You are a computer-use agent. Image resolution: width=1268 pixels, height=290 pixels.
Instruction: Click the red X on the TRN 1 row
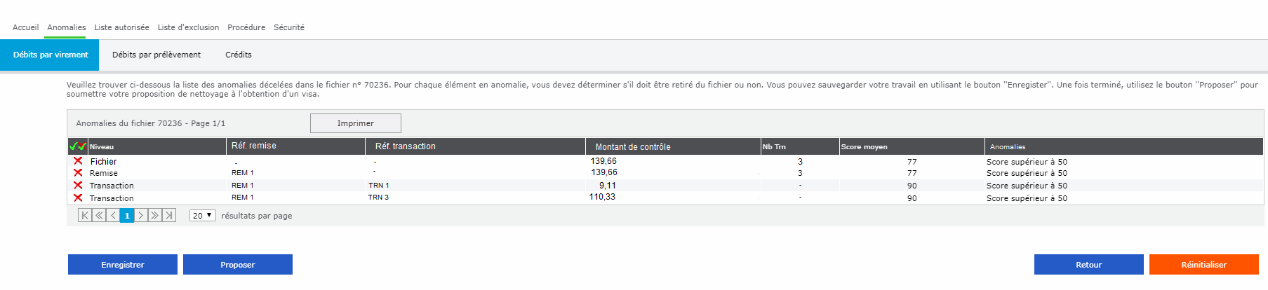(78, 185)
